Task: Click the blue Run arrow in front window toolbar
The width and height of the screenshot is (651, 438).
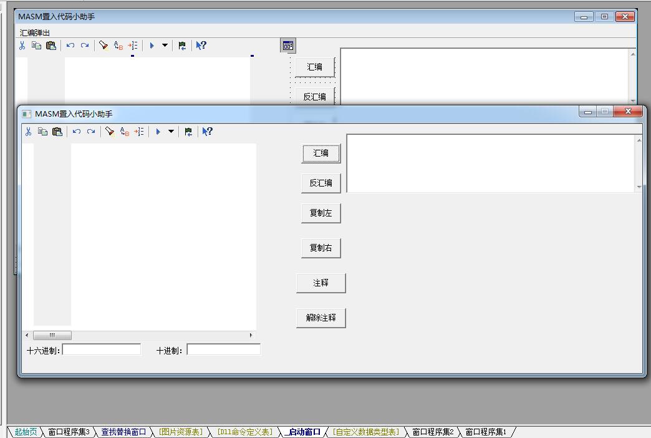Action: pos(158,132)
